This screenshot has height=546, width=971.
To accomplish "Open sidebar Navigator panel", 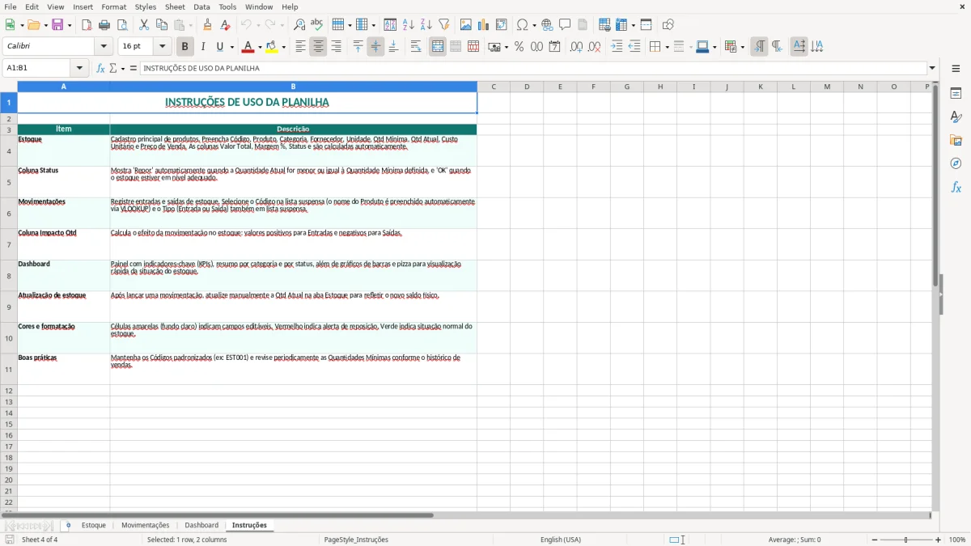I will coord(956,163).
